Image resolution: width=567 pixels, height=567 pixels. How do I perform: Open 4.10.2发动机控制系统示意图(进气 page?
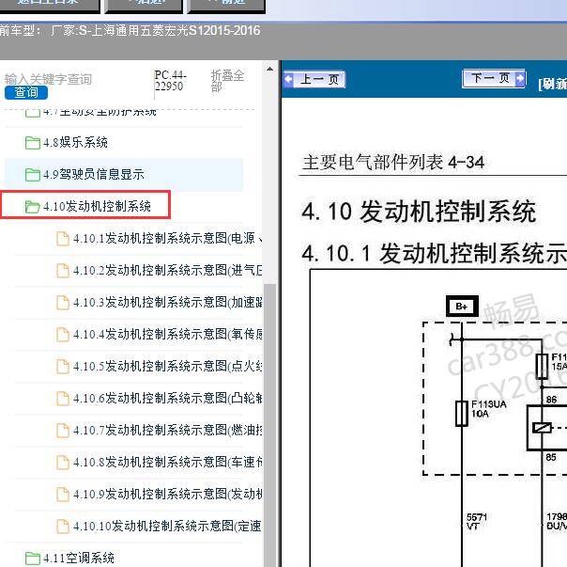pyautogui.click(x=168, y=270)
